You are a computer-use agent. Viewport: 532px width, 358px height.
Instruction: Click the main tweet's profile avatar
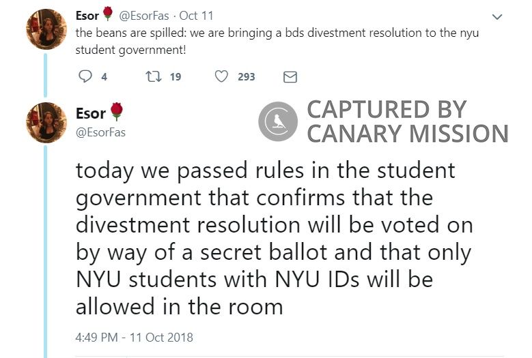click(x=46, y=122)
